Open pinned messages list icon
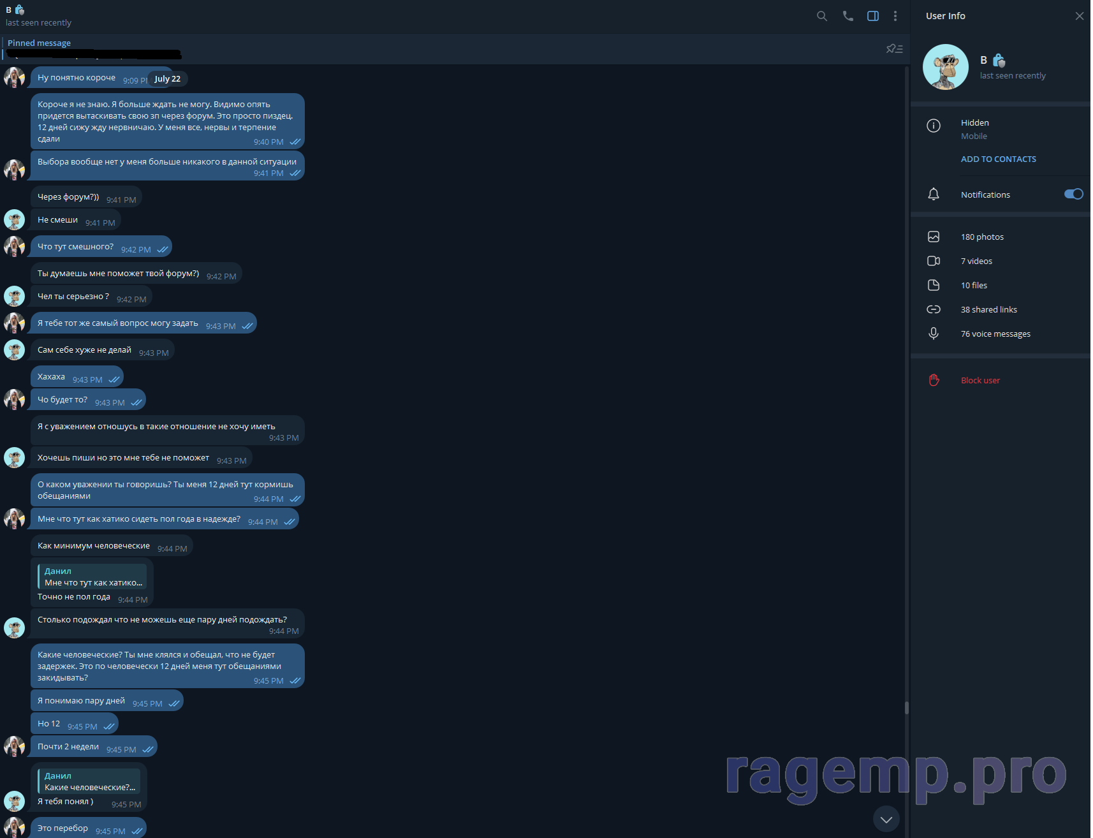This screenshot has height=838, width=1093. 894,49
